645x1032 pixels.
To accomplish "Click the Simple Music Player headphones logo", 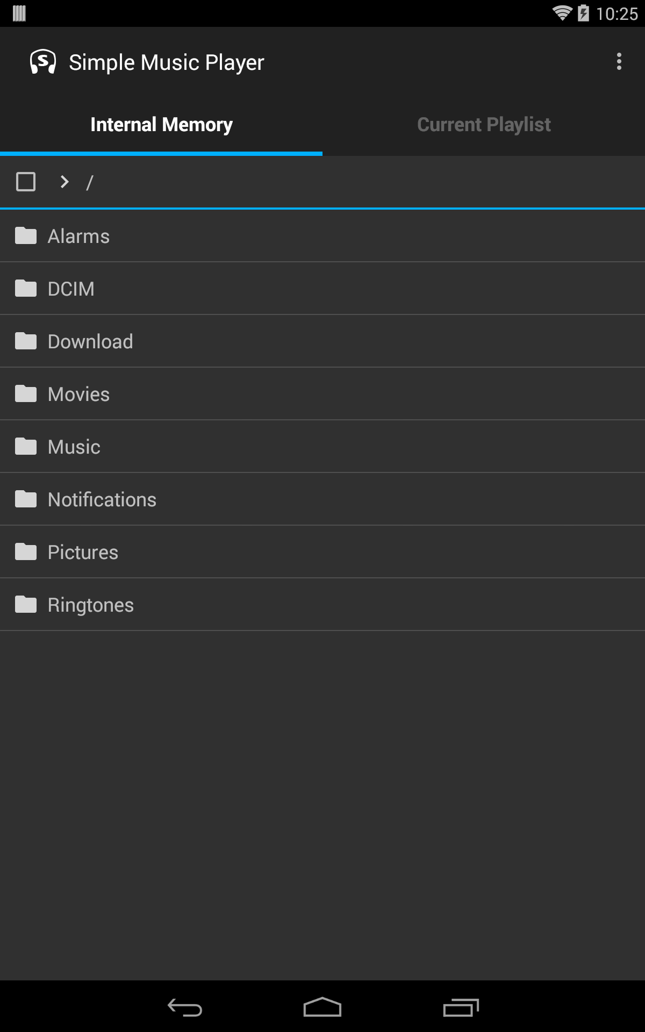I will pyautogui.click(x=42, y=62).
